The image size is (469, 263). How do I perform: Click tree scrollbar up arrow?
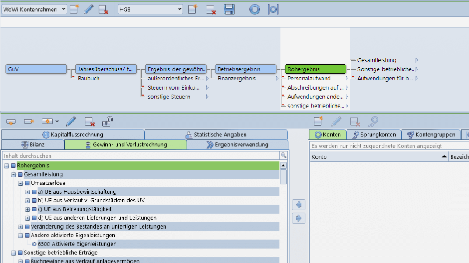pos(283,165)
